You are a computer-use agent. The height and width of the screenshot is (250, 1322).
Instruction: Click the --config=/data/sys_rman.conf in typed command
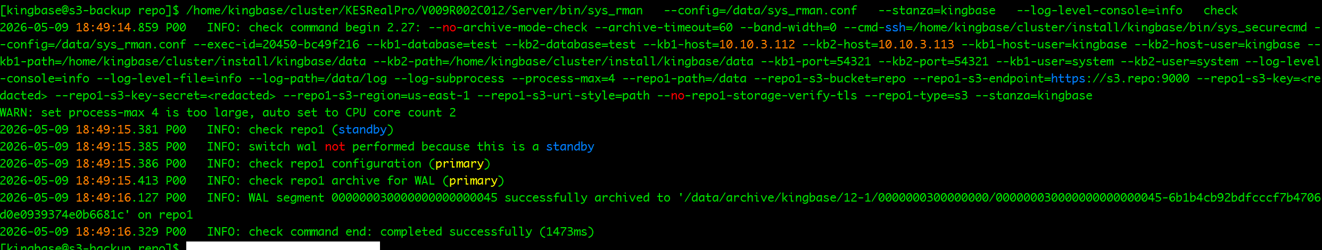[x=760, y=11]
